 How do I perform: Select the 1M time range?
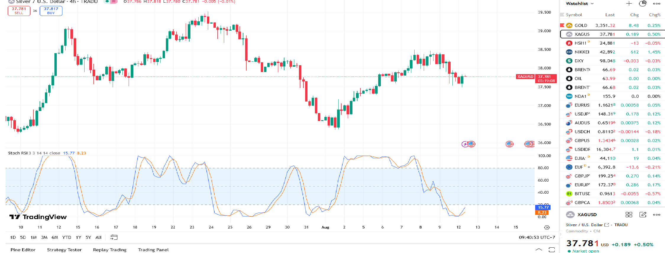tap(33, 237)
